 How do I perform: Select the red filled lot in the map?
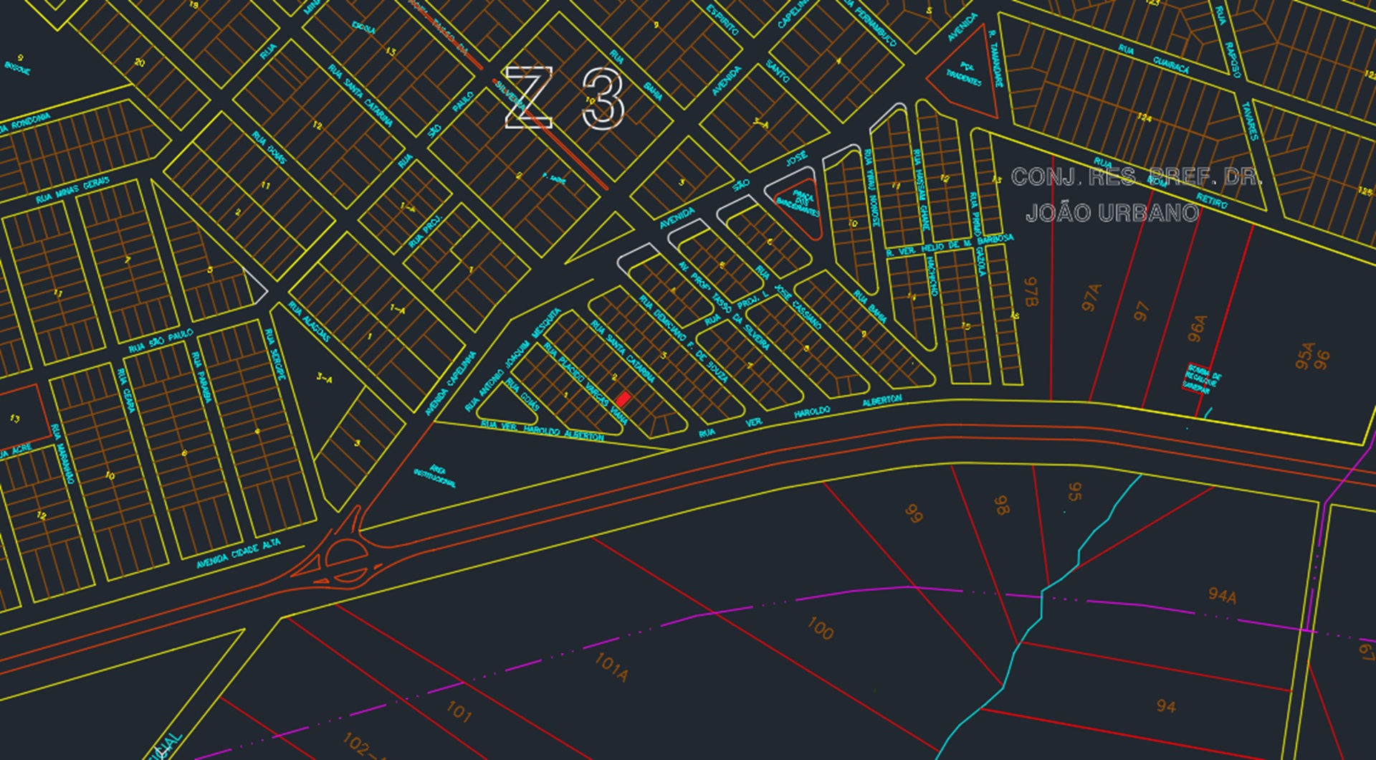[623, 399]
